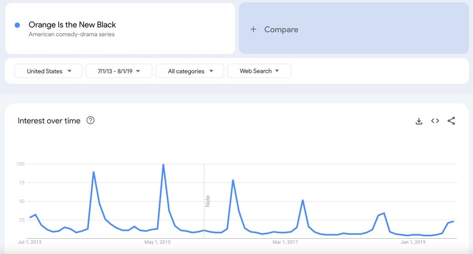Screen dimensions: 473x254
Task: Open the All categories dropdown
Action: coord(190,71)
